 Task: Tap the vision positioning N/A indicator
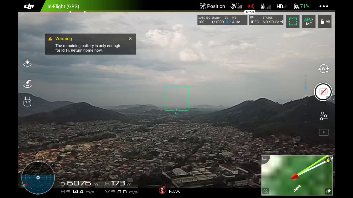click(x=170, y=191)
